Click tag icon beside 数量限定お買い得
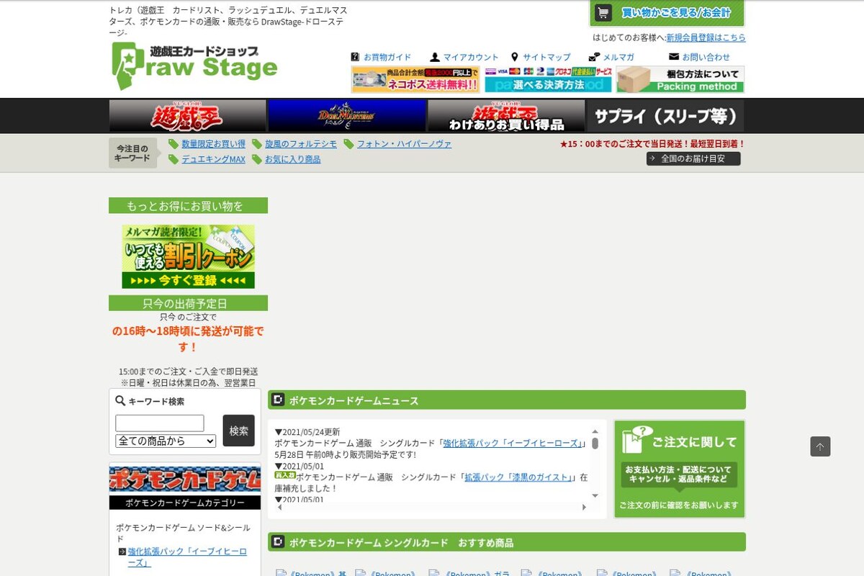The width and height of the screenshot is (864, 576). [x=174, y=144]
